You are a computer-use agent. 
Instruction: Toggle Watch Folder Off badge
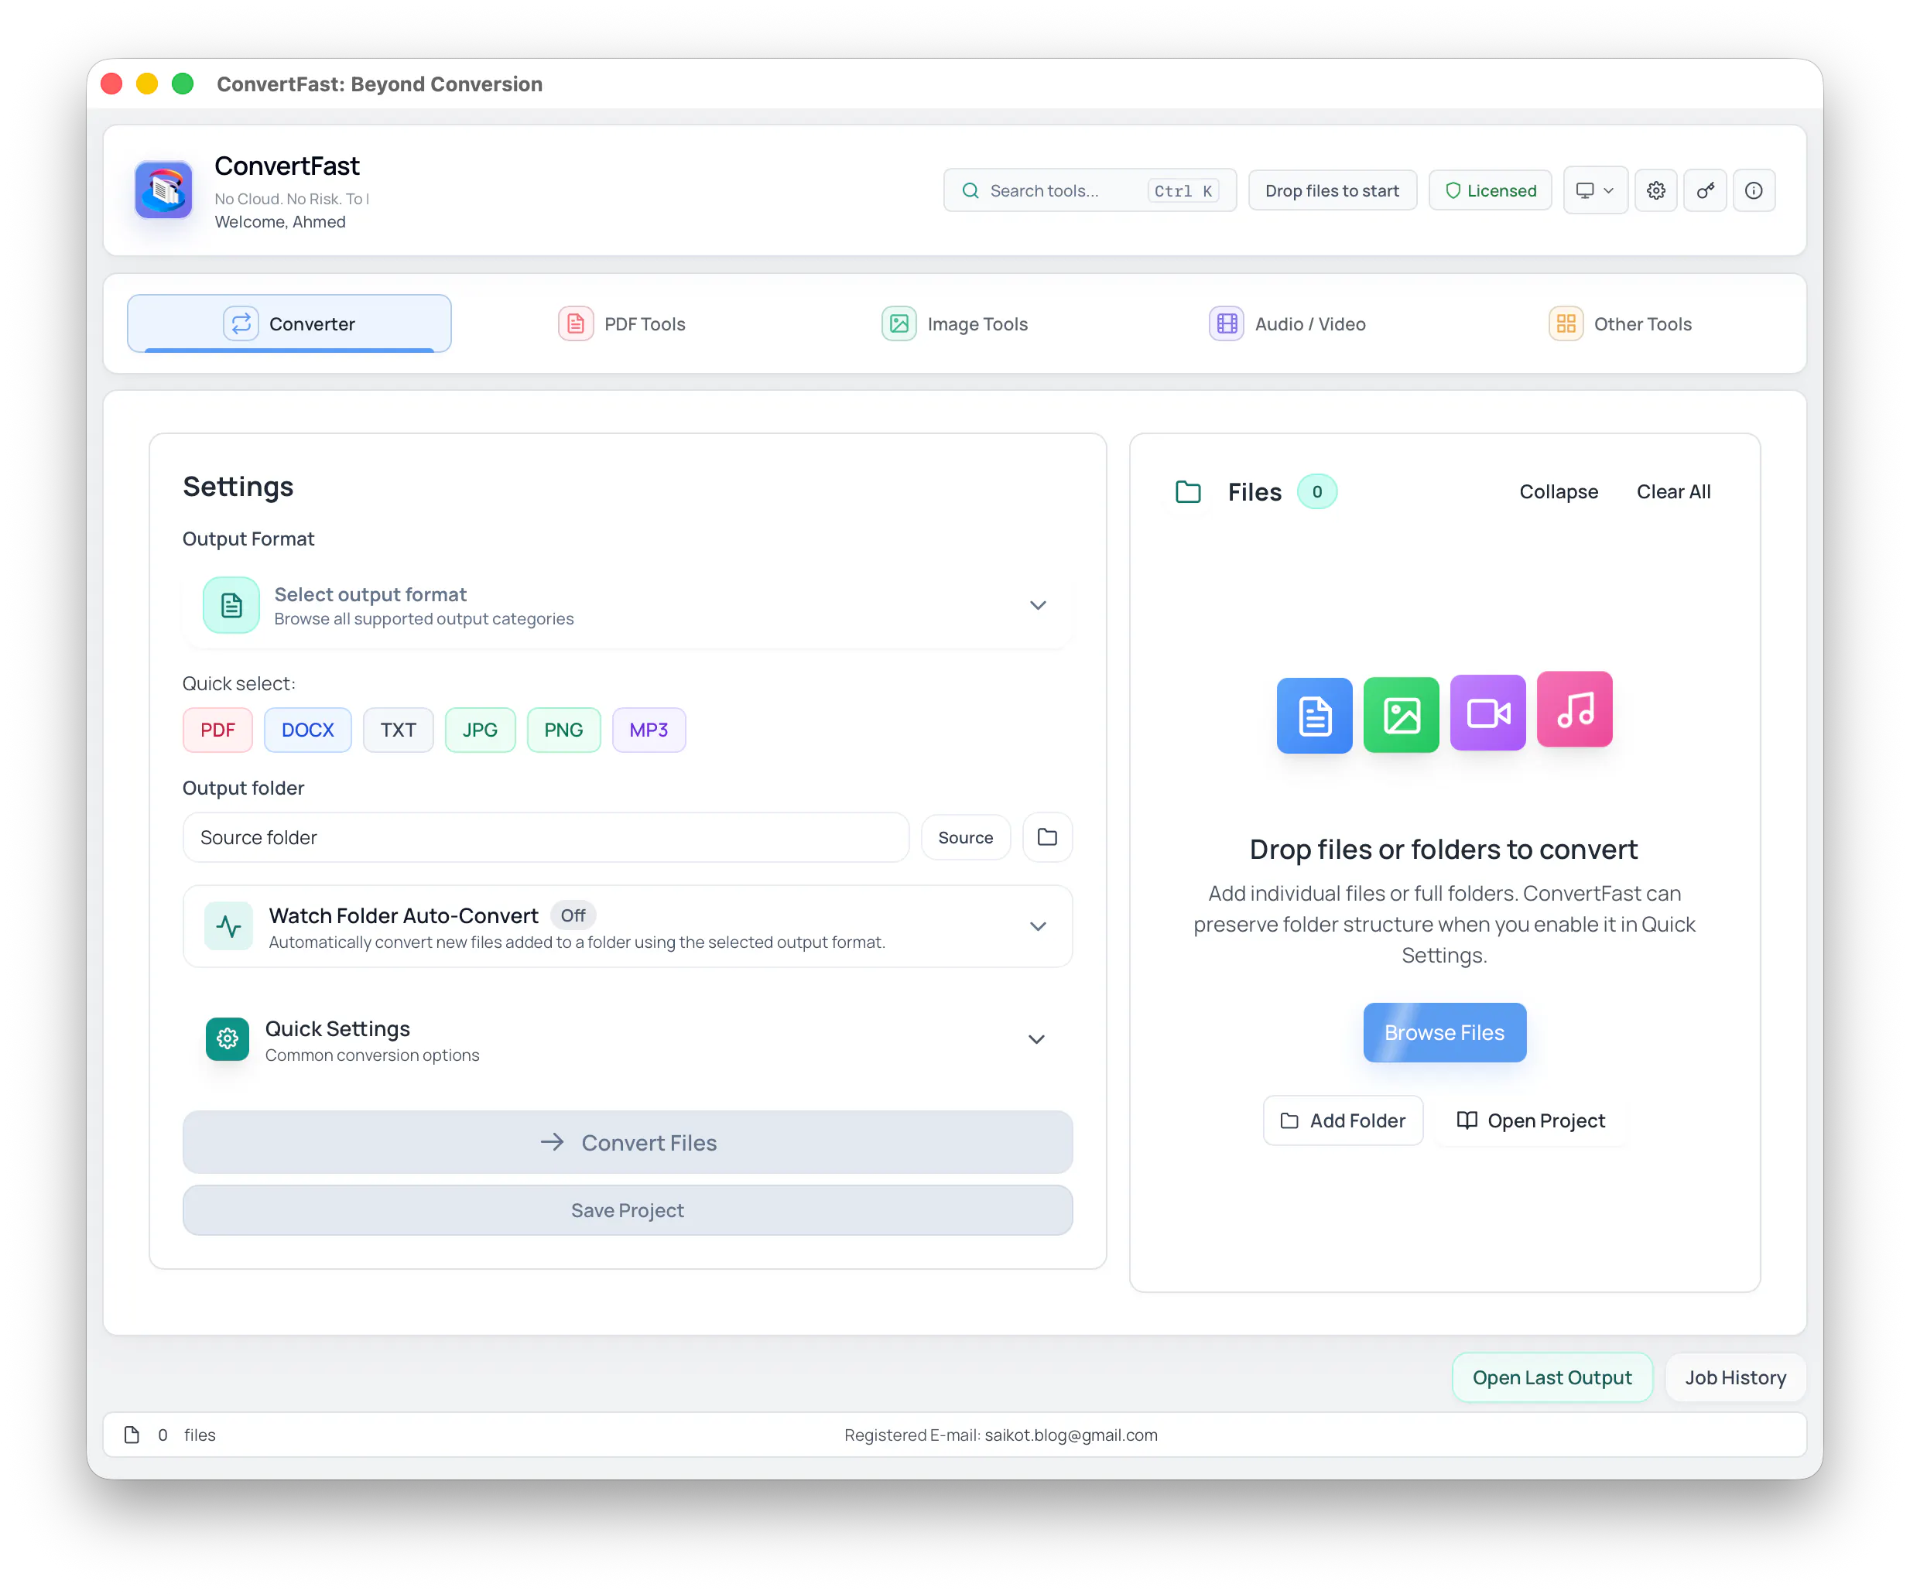pyautogui.click(x=573, y=915)
